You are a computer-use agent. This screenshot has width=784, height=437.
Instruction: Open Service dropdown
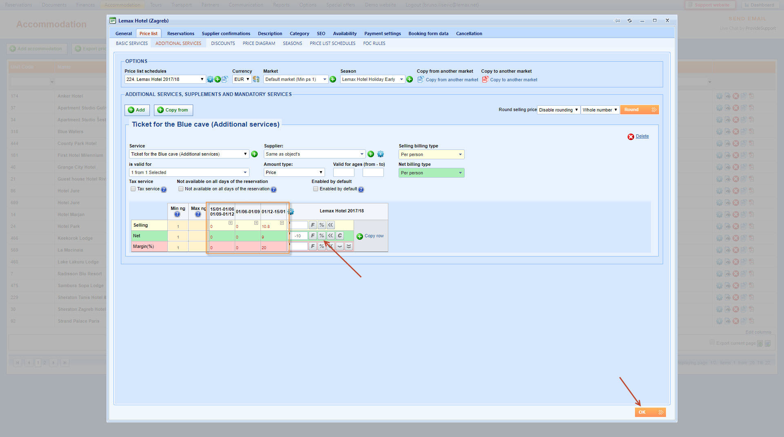[x=189, y=154]
